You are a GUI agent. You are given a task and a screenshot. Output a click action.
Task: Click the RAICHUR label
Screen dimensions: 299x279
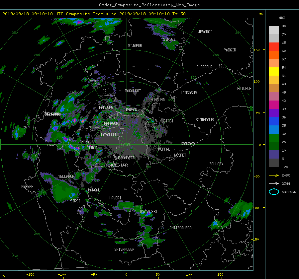pos(244,89)
